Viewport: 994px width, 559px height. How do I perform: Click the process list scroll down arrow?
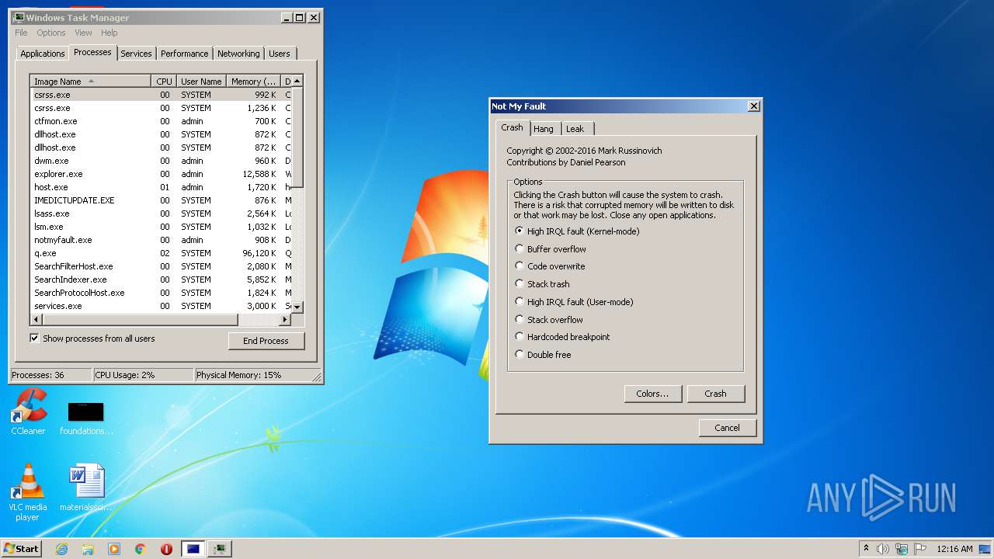click(x=297, y=307)
